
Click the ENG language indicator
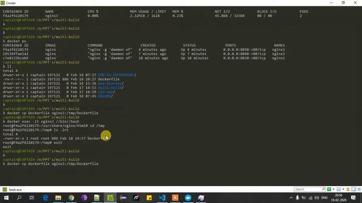point(324,198)
